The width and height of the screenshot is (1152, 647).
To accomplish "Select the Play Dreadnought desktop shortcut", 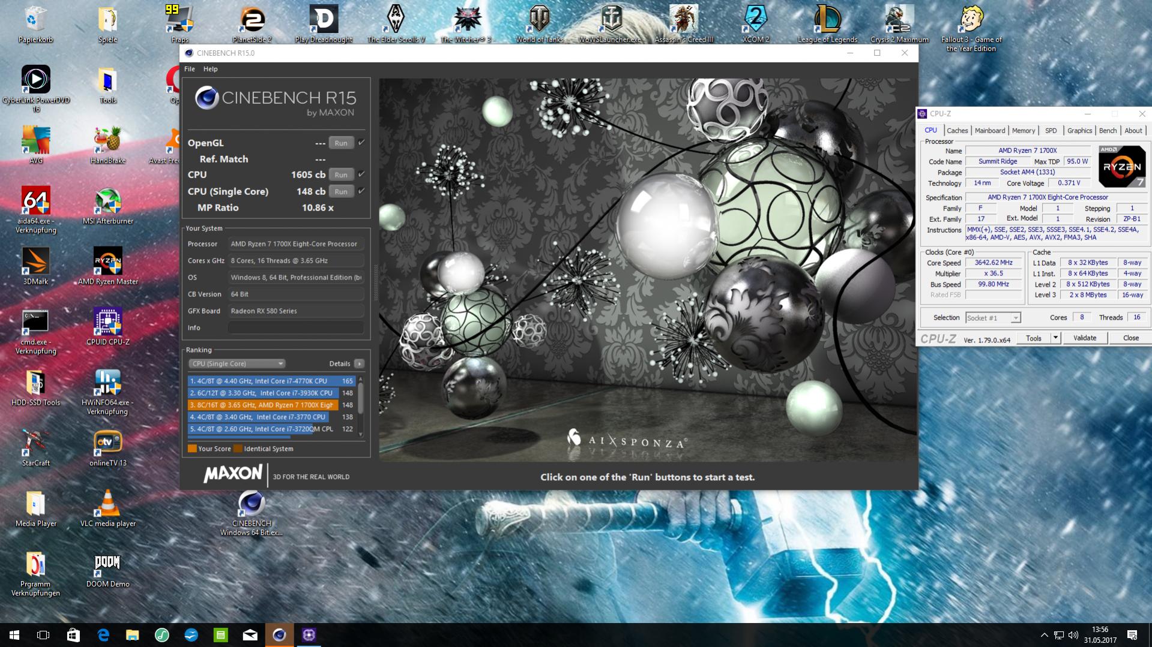I will (324, 24).
